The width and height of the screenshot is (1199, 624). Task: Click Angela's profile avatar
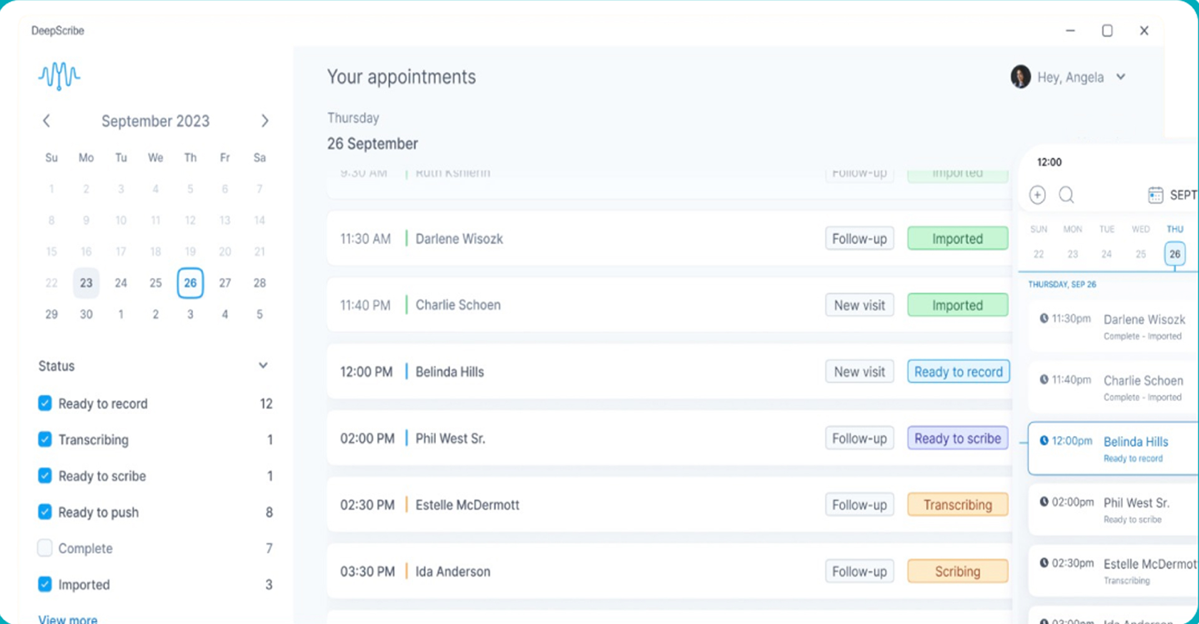pos(1020,77)
